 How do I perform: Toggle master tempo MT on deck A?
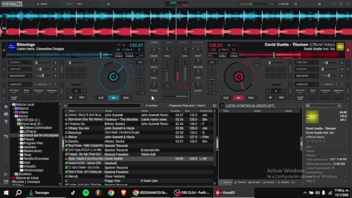[x=118, y=50]
